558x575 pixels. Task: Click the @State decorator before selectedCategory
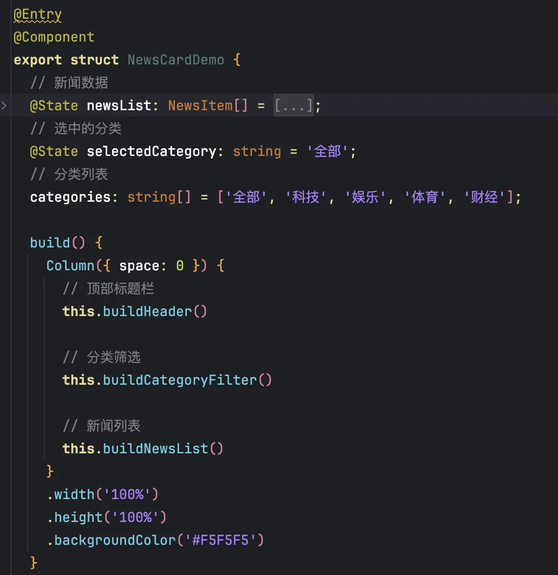point(54,151)
